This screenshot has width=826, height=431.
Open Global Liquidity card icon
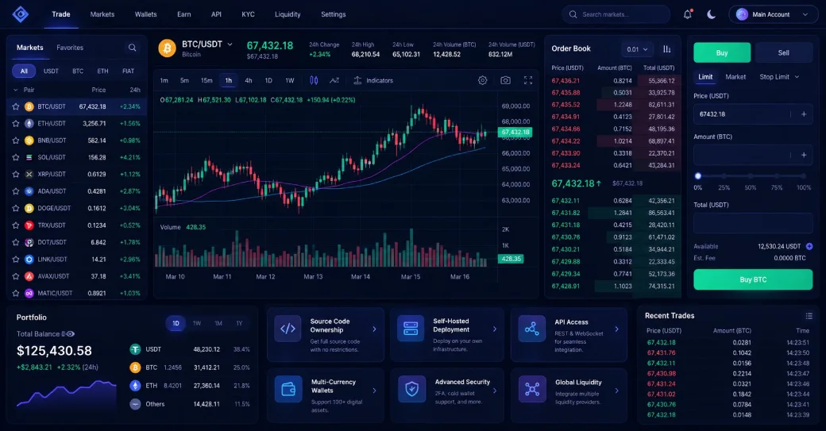532,390
